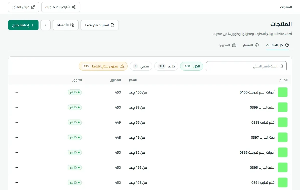
Task: Open row actions for قلم تجارب 0394
Action: [x=16, y=182]
